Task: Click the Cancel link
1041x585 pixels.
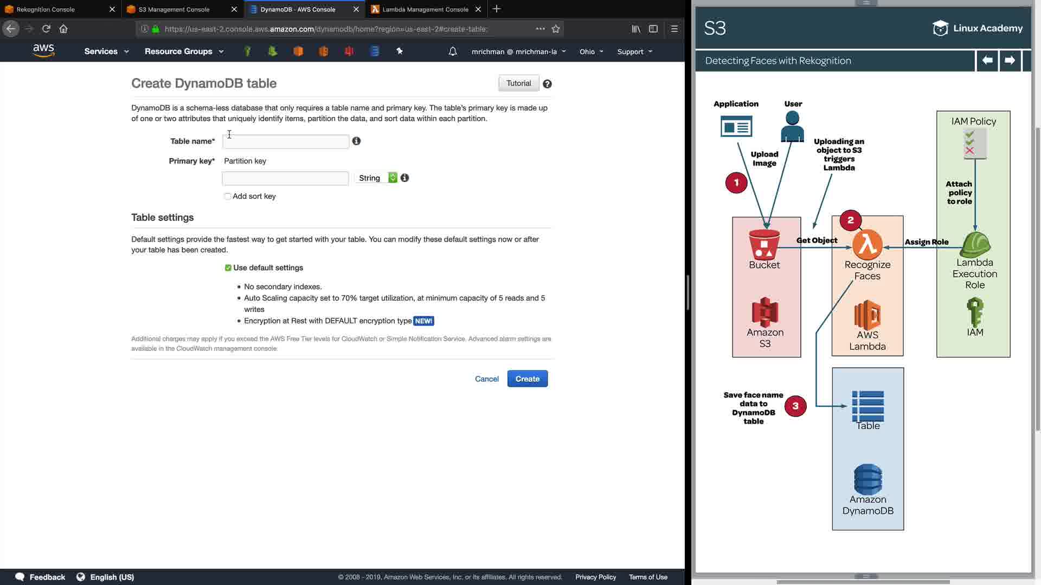Action: 486,379
